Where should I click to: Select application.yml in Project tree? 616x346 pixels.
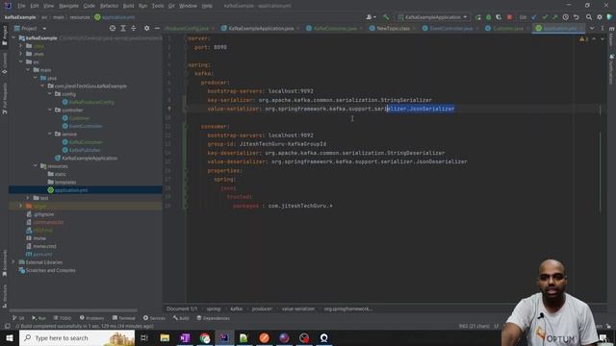coord(70,190)
